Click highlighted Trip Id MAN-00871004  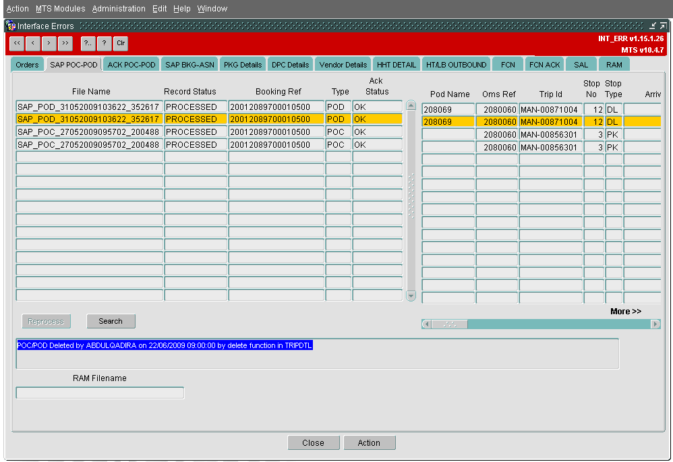click(551, 121)
